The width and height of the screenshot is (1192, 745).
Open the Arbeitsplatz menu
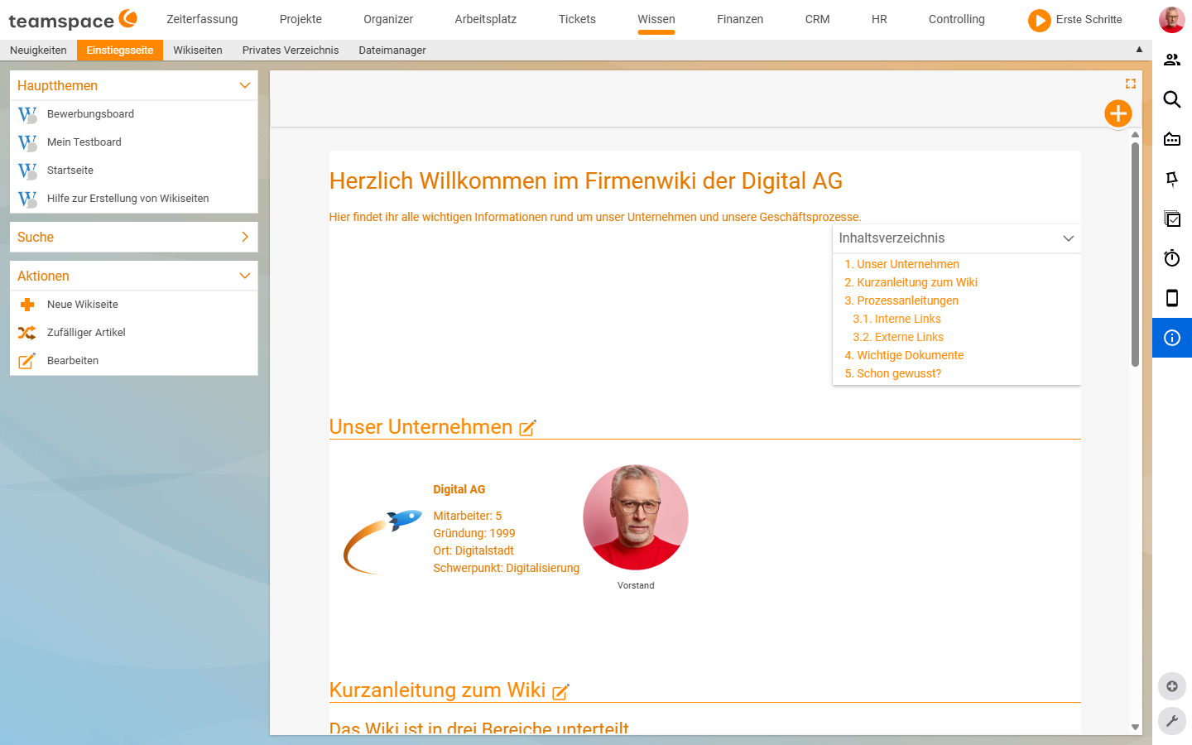(x=486, y=19)
